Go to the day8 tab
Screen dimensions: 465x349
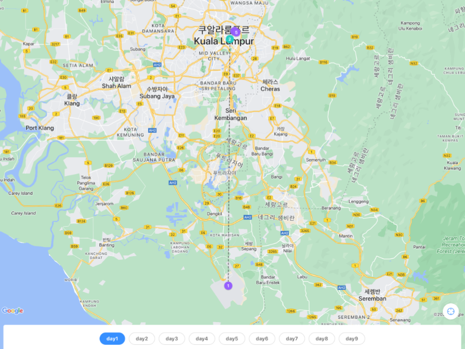coord(322,338)
